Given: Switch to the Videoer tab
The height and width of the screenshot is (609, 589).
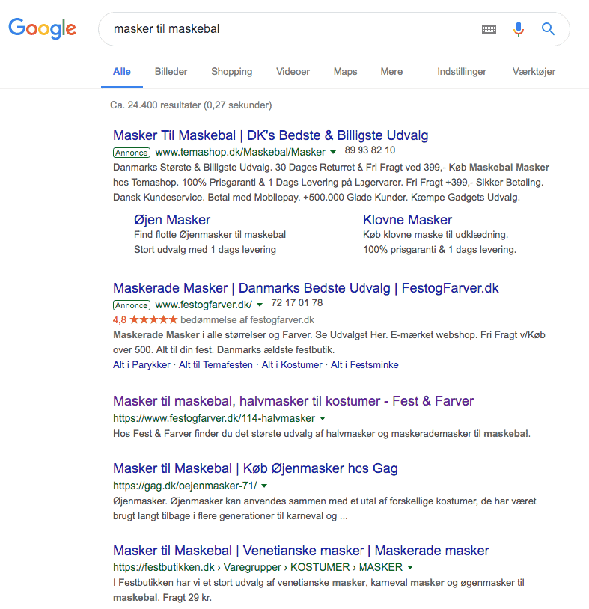Looking at the screenshot, I should (x=293, y=72).
